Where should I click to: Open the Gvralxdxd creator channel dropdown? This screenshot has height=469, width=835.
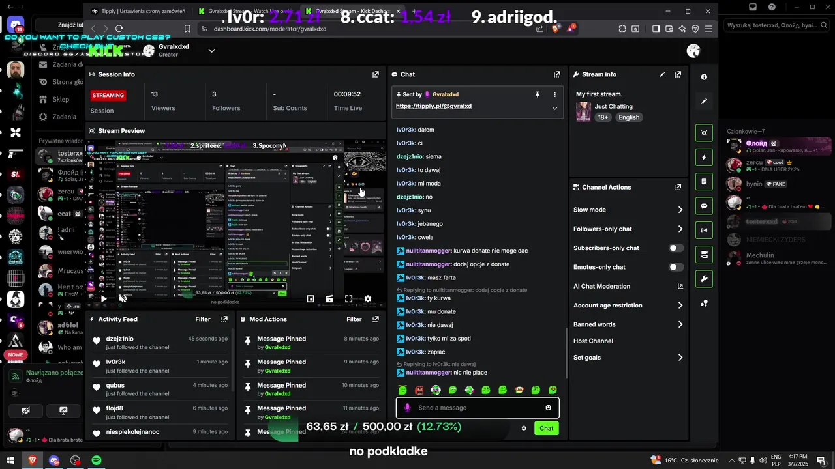211,51
